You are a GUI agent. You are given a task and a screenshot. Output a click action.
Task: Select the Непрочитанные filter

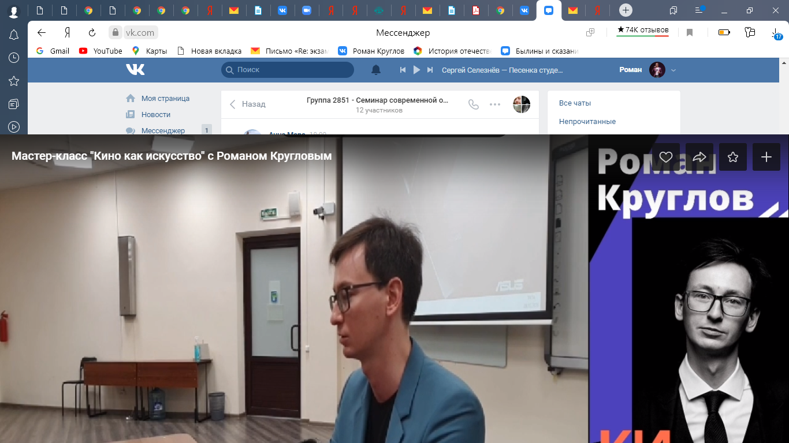(x=587, y=122)
